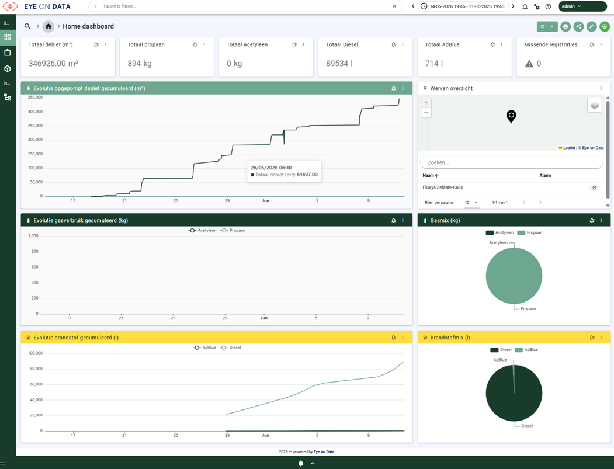Open rows per page dropdown
Viewport: 614px width, 469px height.
(x=471, y=203)
